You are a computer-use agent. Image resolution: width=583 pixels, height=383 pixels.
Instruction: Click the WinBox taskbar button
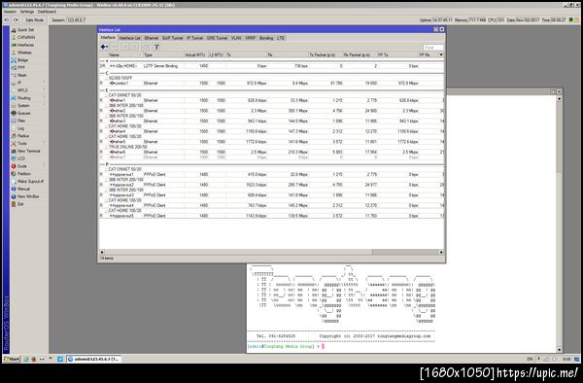(94, 360)
